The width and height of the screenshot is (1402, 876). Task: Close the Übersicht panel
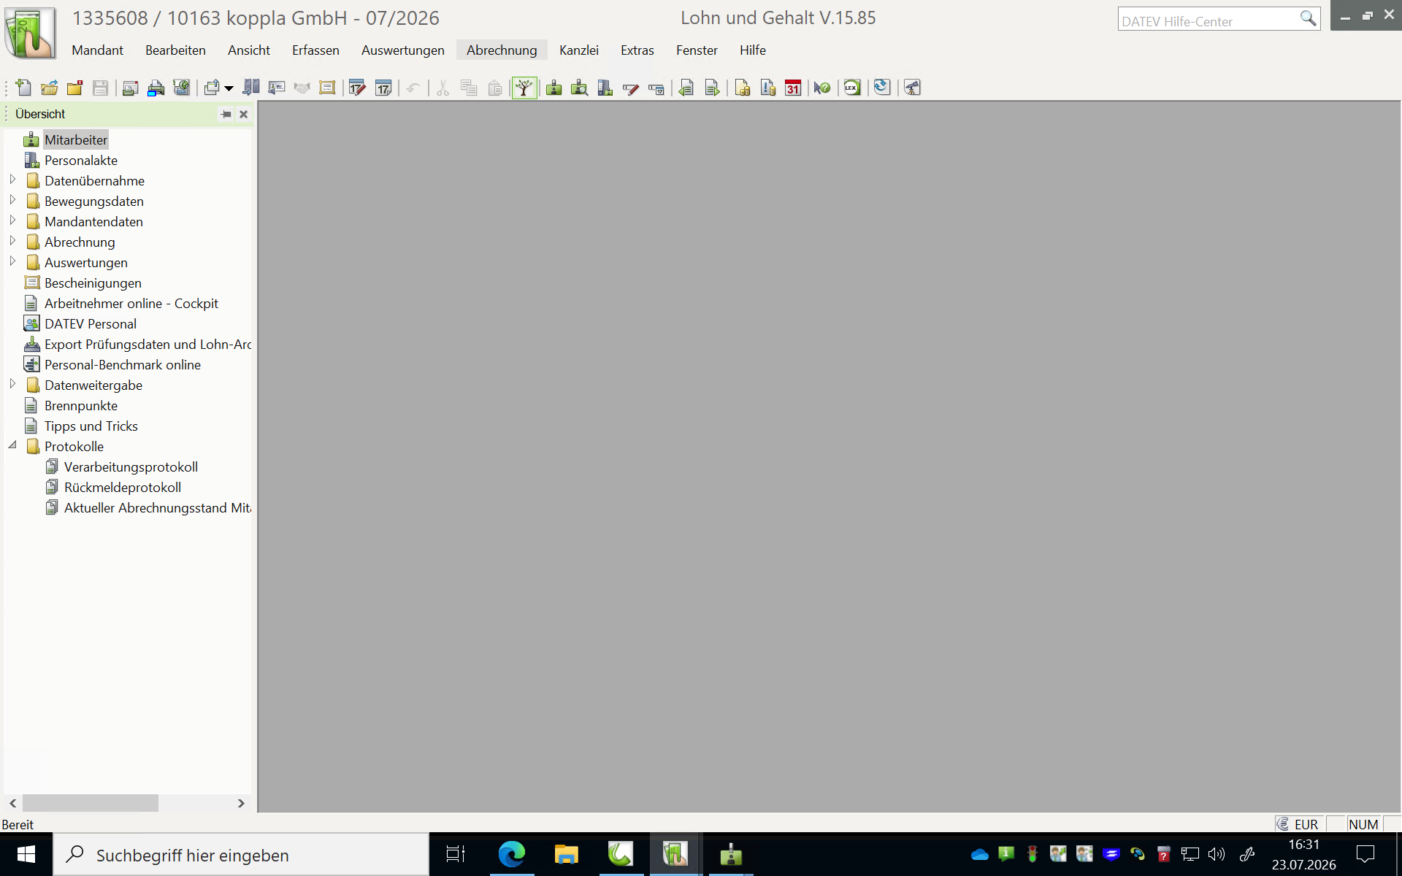coord(244,114)
